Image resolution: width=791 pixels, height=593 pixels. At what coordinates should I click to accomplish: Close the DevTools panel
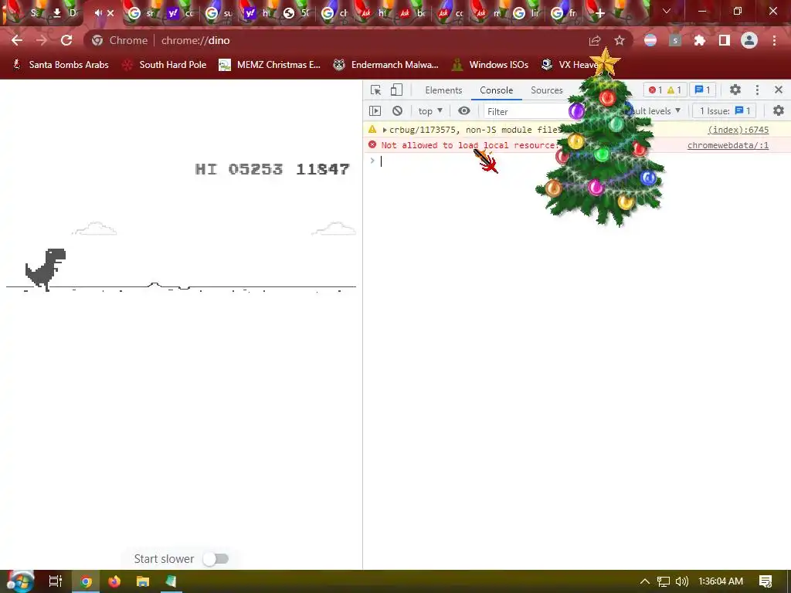(x=779, y=90)
